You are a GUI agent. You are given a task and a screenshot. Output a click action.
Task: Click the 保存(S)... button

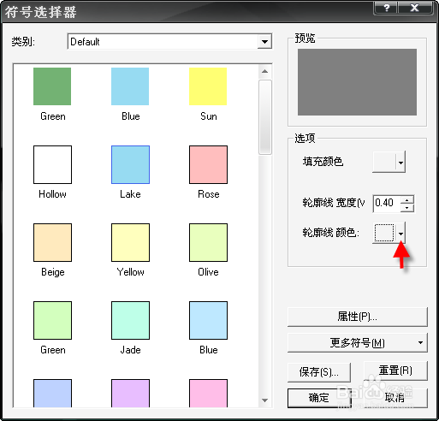click(319, 372)
